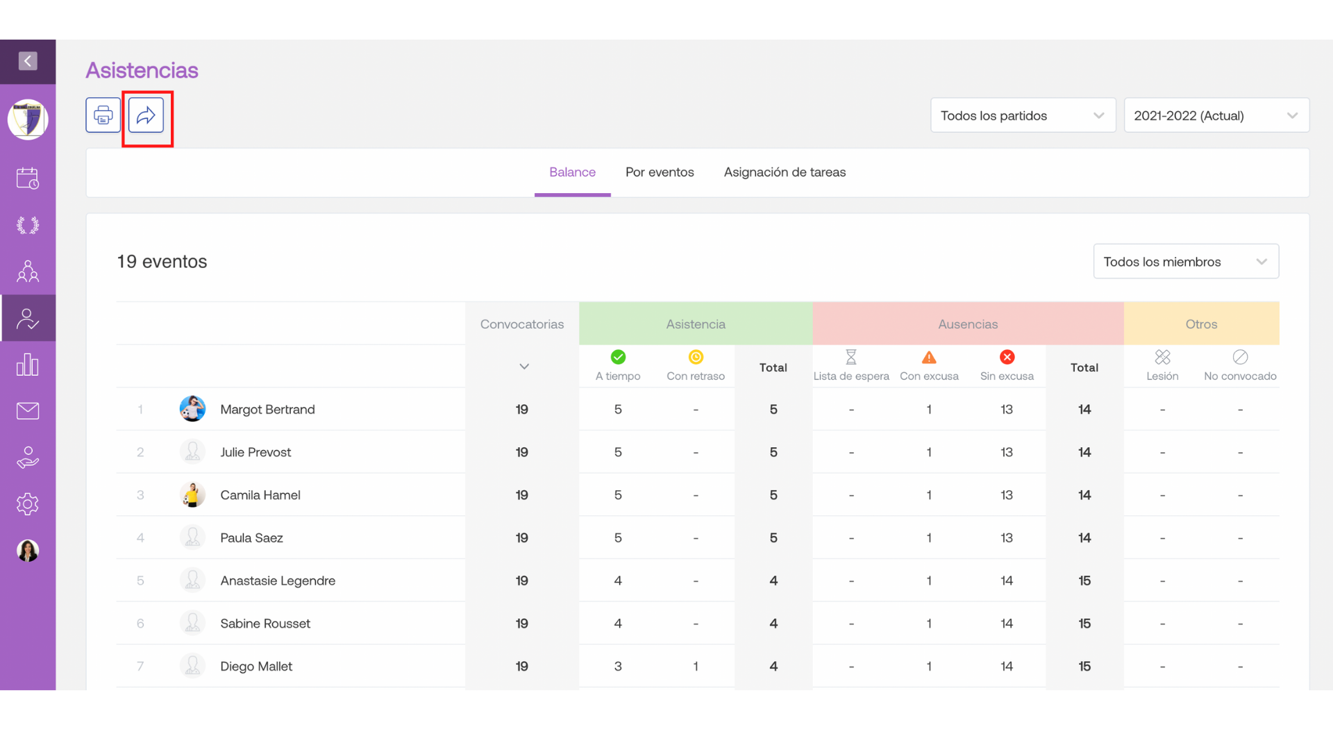
Task: Click the green A tiempo check icon
Action: [618, 357]
